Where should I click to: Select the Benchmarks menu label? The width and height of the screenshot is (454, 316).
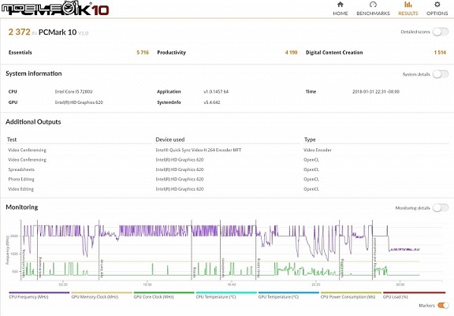373,13
